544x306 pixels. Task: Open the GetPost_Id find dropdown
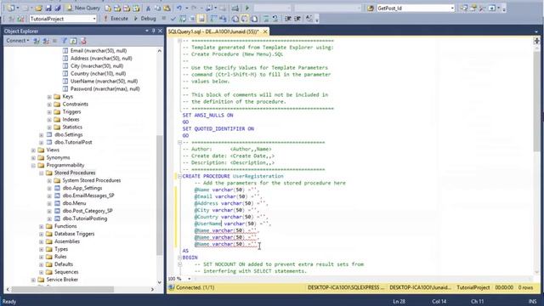click(452, 8)
